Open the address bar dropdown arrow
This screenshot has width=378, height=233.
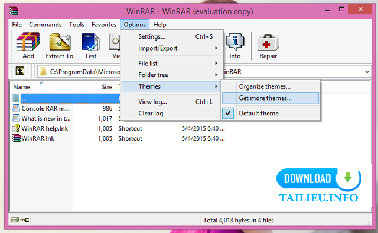point(367,72)
